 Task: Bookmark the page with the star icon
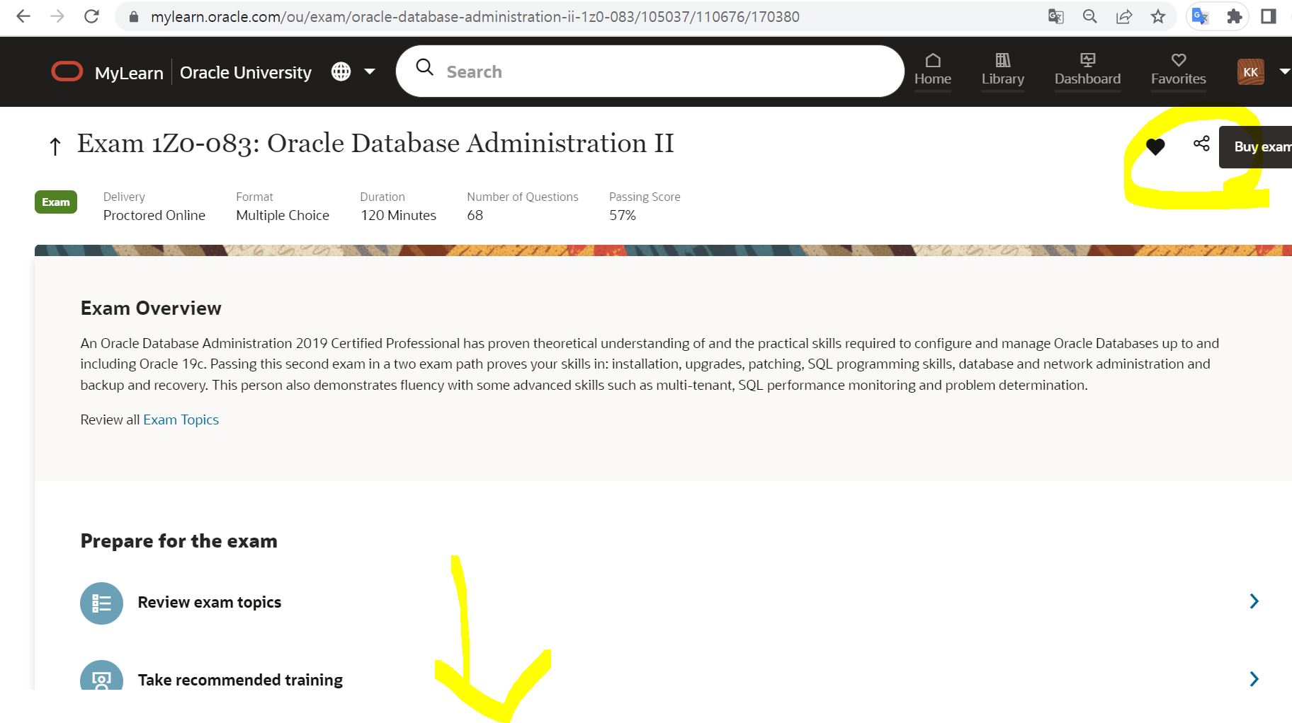pyautogui.click(x=1158, y=16)
